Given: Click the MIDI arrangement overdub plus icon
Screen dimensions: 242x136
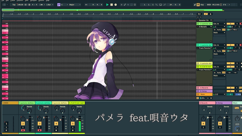Looking at the screenshot, I should [x=122, y=5].
